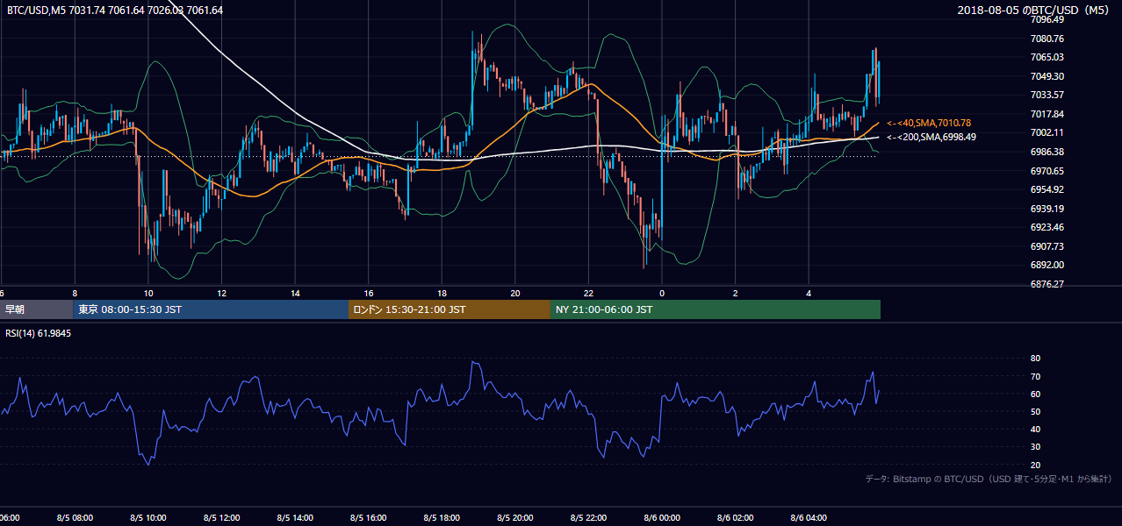Image resolution: width=1122 pixels, height=526 pixels.
Task: Click hour tick '22' under price chart
Action: 589,294
